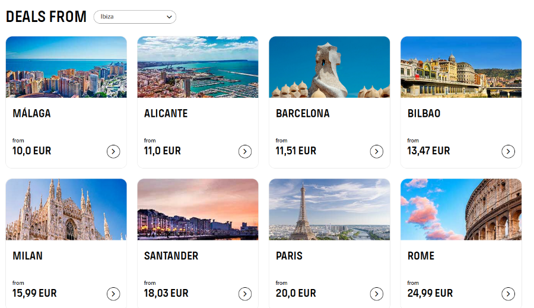Open the Alicante harbor photo
Screen dimensions: 534x308
coord(198,67)
